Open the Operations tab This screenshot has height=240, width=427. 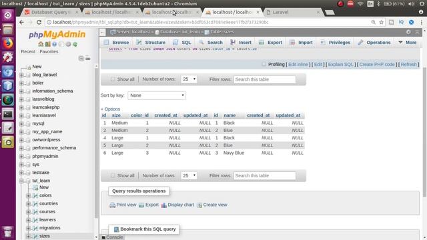[x=374, y=43]
